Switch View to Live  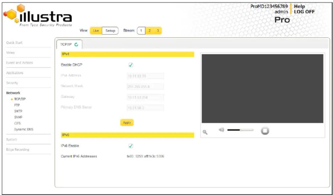tap(96, 31)
